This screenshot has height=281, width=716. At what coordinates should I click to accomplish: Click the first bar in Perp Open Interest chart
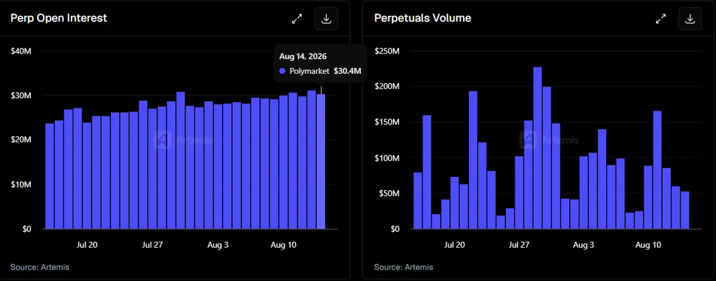[x=50, y=176]
